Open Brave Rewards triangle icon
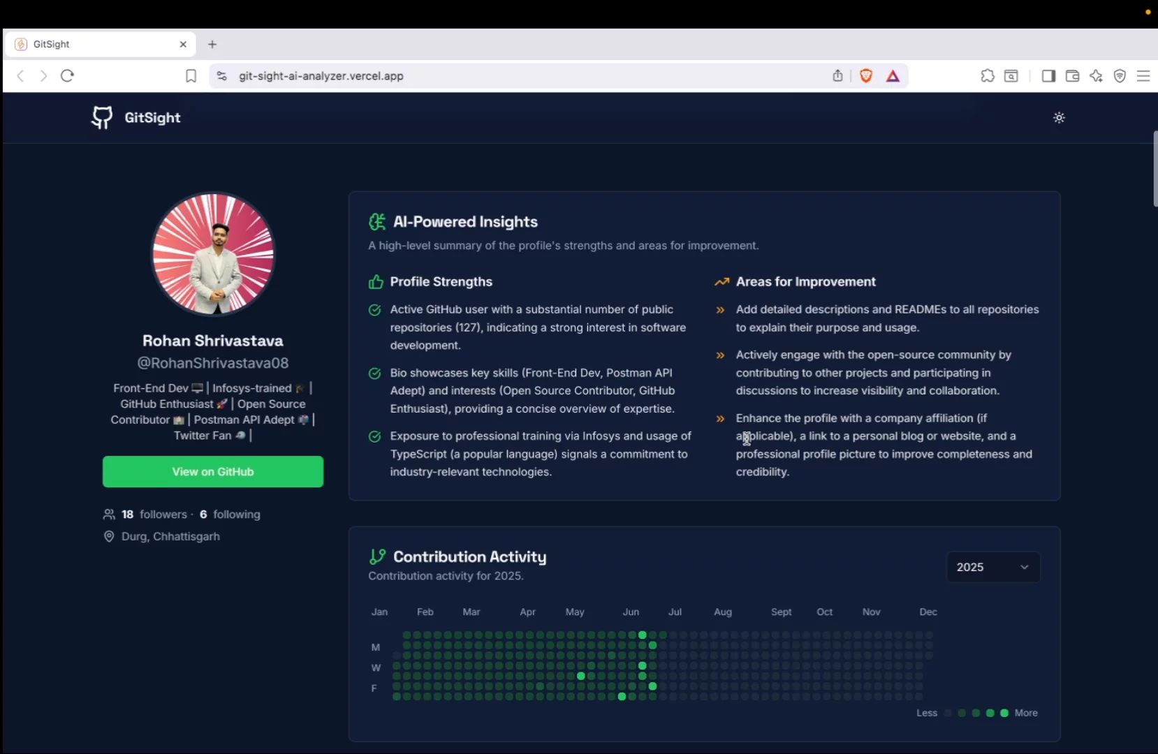1158x754 pixels. [893, 75]
